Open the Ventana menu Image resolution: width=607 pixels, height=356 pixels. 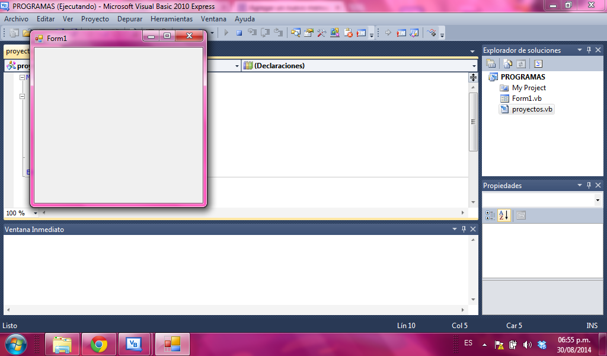(213, 18)
